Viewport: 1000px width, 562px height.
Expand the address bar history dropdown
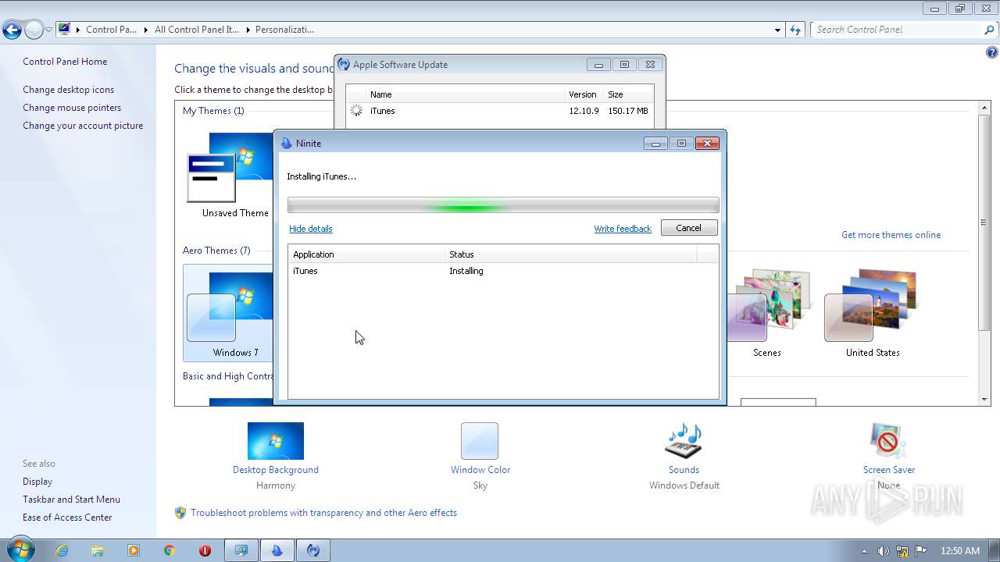tap(777, 30)
